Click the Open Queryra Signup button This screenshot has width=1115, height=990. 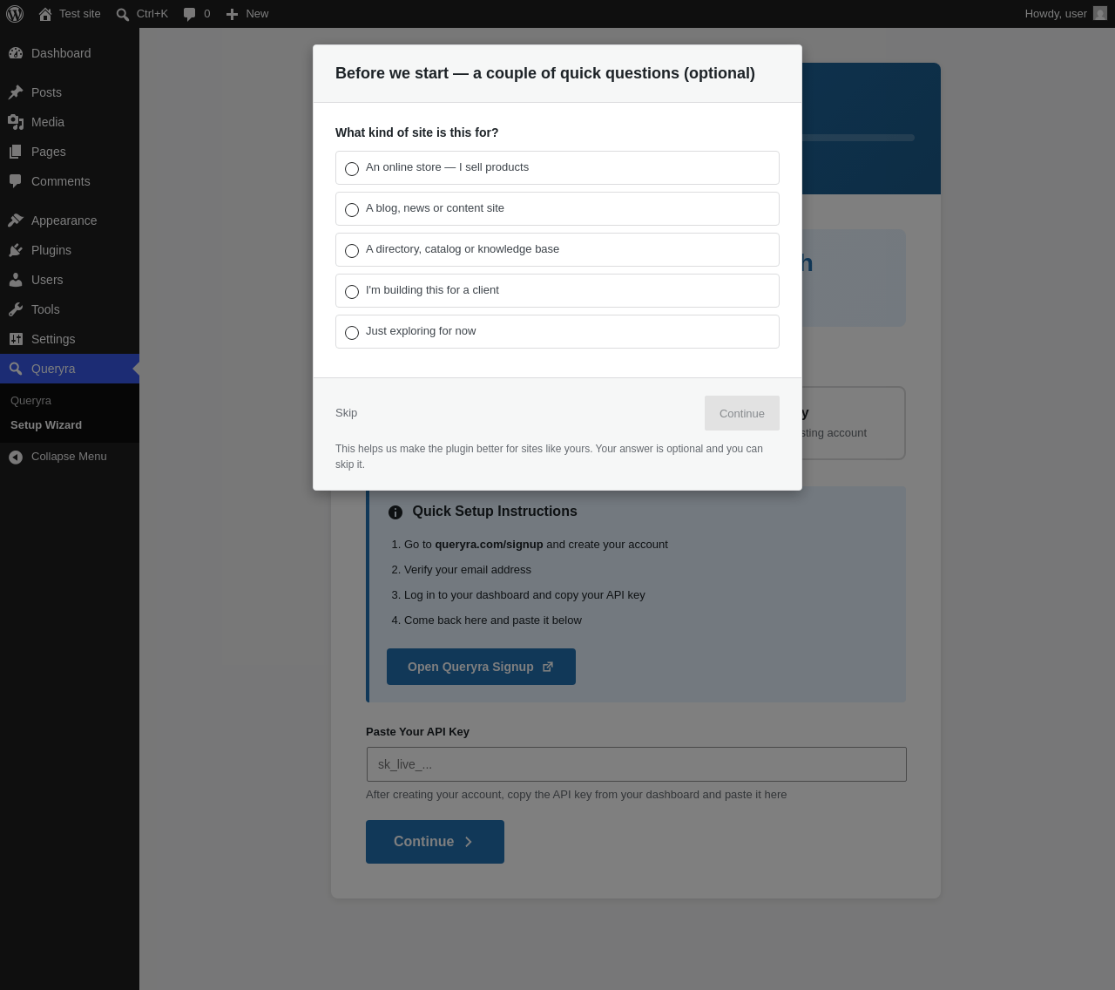481,667
